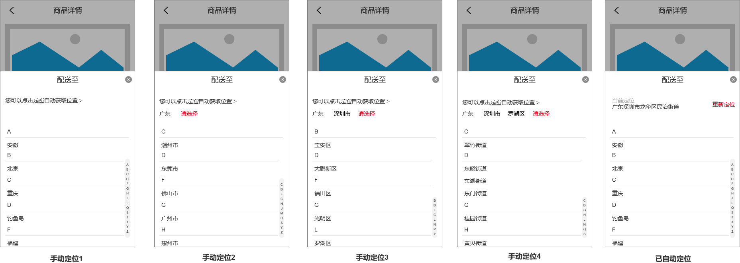Close the 配送至 panel in 已自动定位 screen

click(x=733, y=79)
